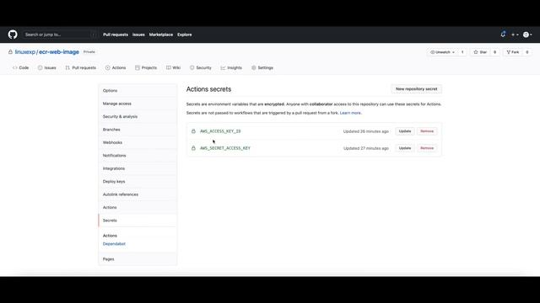Open the notifications bell
Viewport: 540px width, 303px height.
point(503,35)
